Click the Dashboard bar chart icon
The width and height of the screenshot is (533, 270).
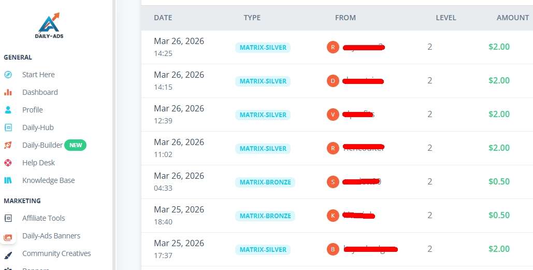(x=8, y=92)
